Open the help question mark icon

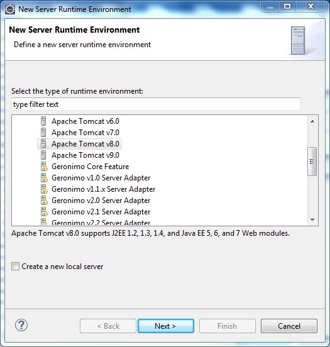[x=21, y=326]
